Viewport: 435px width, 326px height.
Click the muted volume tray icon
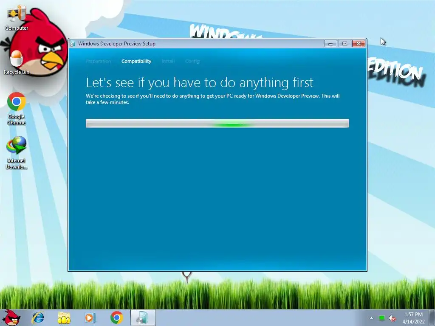[392, 318]
